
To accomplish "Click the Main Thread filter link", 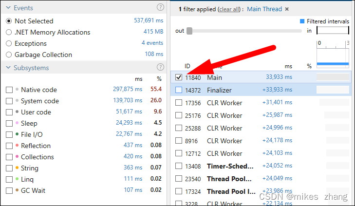I will coord(264,9).
